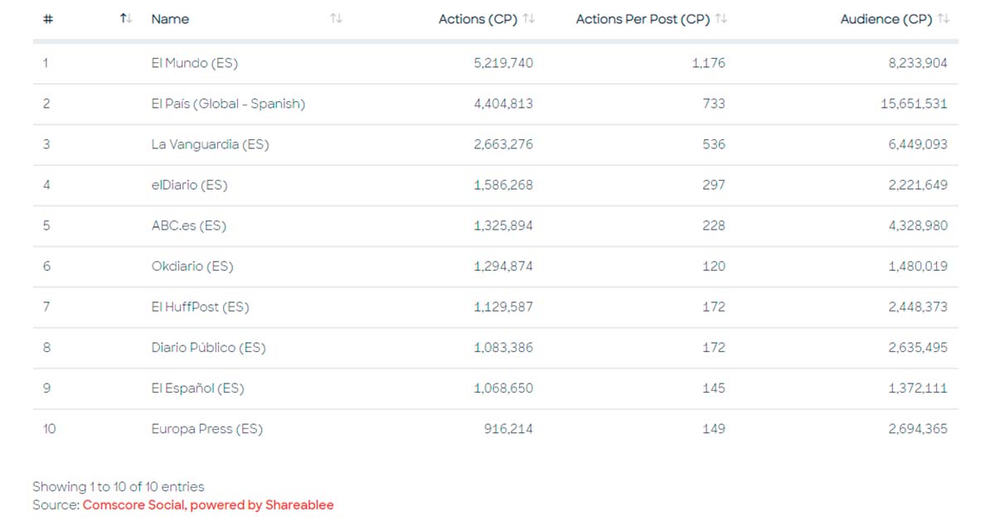Screen dimensions: 995x531
Task: Click La Vanguardia (ES) name
Action: point(210,144)
